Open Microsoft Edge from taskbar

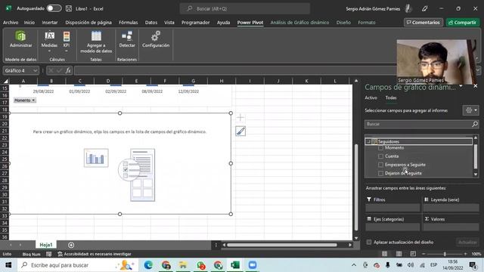tap(148, 265)
